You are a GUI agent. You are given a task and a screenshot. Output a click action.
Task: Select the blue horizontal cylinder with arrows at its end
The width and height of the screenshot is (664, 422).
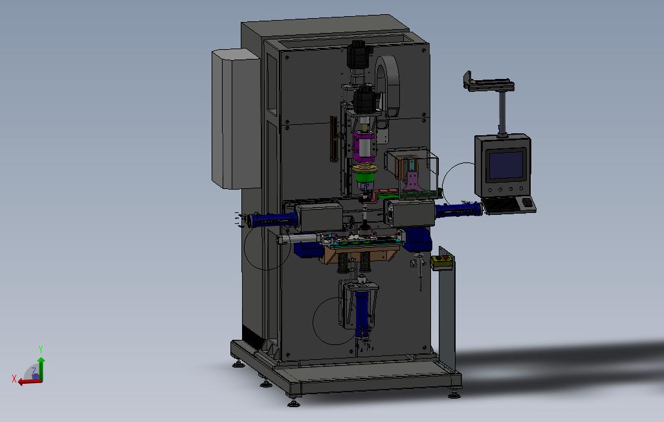coord(272,219)
